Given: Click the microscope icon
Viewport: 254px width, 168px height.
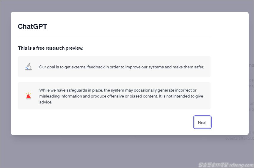Looking at the screenshot, I should pos(29,67).
